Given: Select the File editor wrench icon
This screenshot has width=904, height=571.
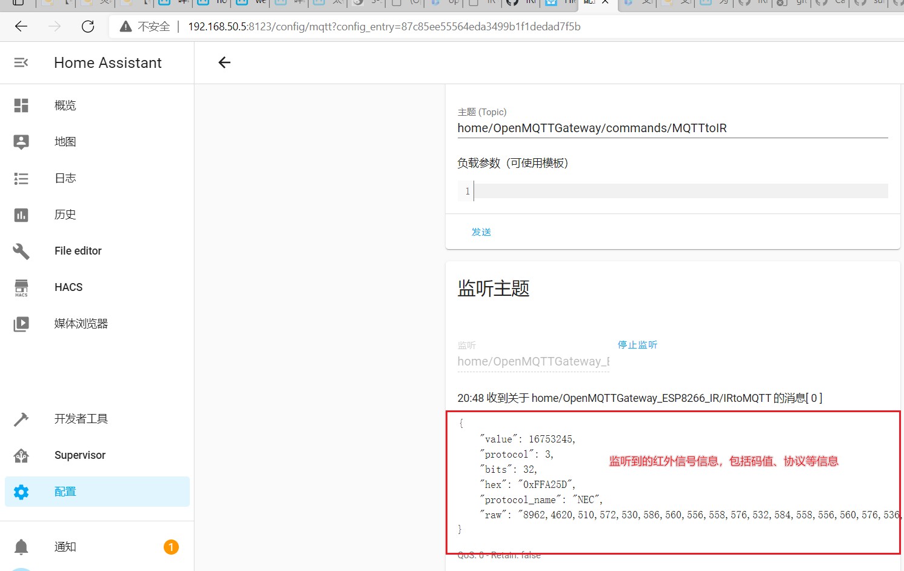Looking at the screenshot, I should click(x=21, y=250).
